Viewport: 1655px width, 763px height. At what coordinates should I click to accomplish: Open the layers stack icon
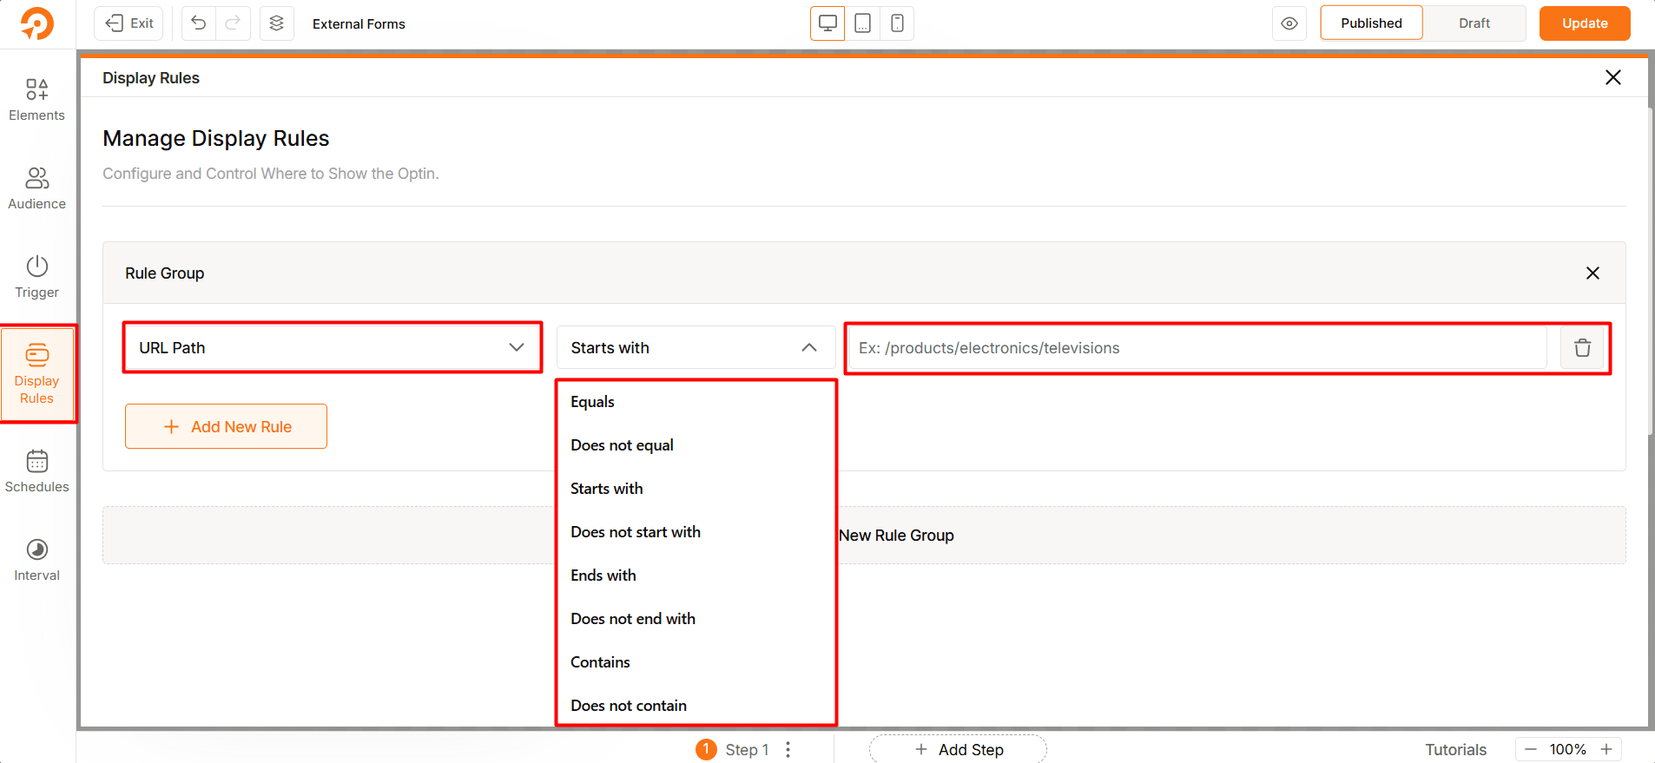point(276,23)
